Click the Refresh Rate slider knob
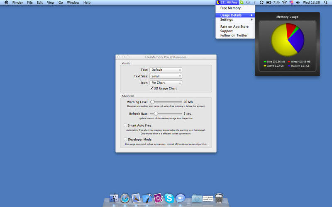332x207 pixels. coord(156,113)
